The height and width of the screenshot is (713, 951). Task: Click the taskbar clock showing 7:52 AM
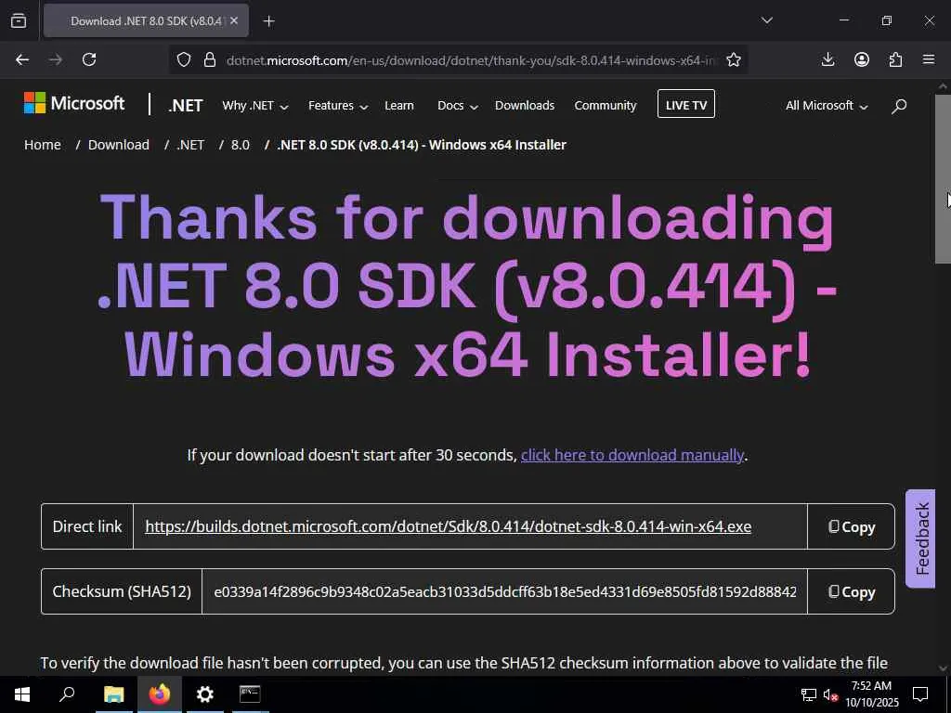(x=871, y=694)
